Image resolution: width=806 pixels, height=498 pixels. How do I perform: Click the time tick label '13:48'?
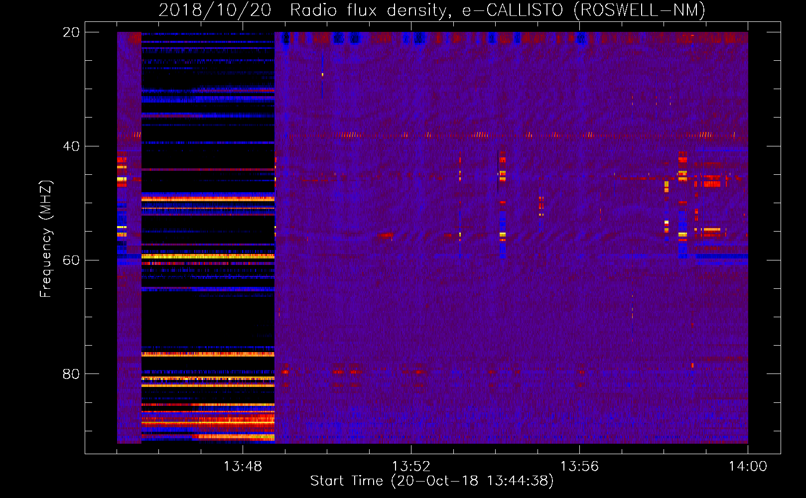pyautogui.click(x=243, y=467)
